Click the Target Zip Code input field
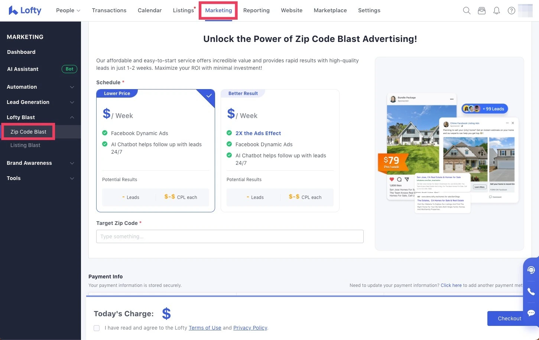The width and height of the screenshot is (539, 340). pos(230,236)
